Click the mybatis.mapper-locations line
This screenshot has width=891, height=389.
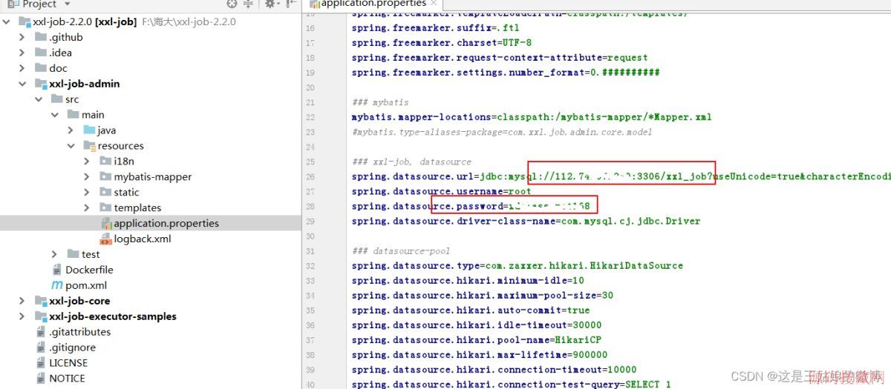(532, 117)
